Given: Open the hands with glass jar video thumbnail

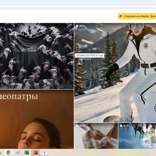Looking at the screenshot, I should click(96, 136).
